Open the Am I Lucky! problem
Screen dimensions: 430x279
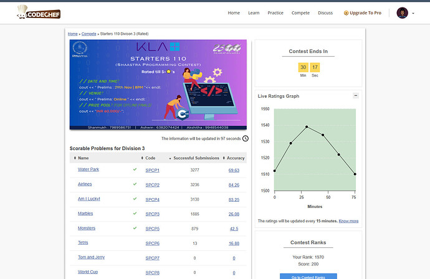click(89, 199)
